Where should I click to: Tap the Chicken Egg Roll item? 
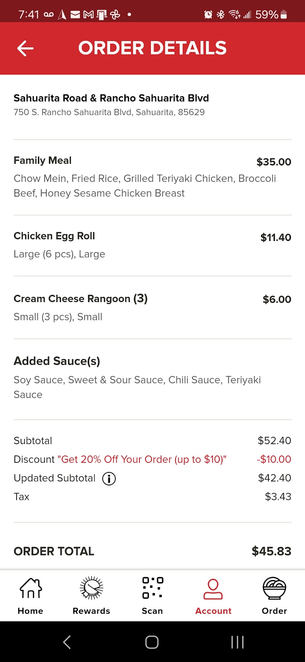[54, 236]
